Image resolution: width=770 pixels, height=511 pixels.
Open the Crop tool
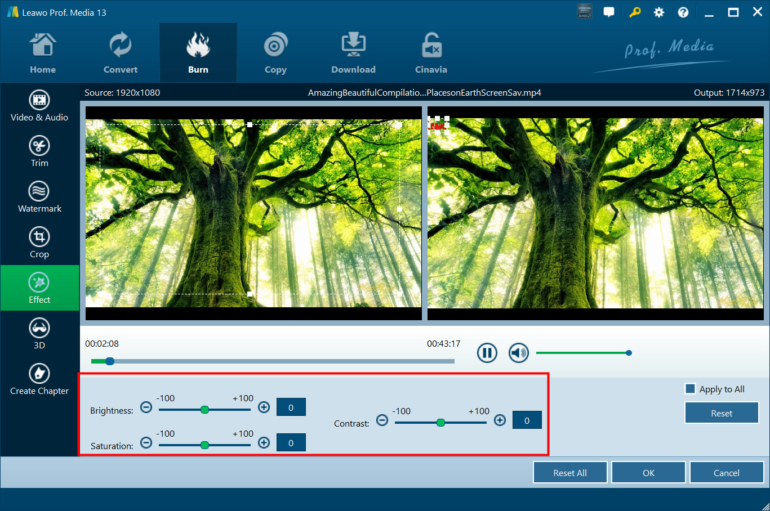[x=39, y=243]
